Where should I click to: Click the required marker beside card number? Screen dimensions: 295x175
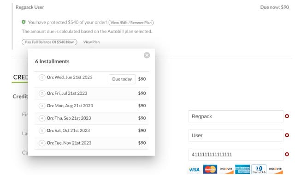pyautogui.click(x=287, y=154)
